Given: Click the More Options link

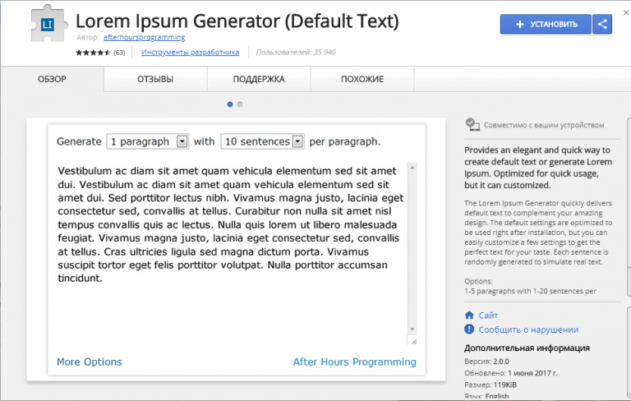Looking at the screenshot, I should click(89, 362).
